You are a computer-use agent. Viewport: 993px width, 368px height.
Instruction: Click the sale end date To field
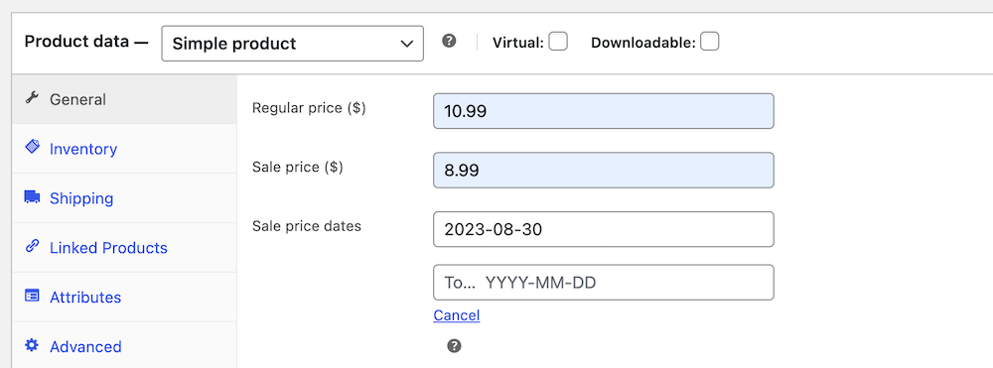[x=604, y=282]
